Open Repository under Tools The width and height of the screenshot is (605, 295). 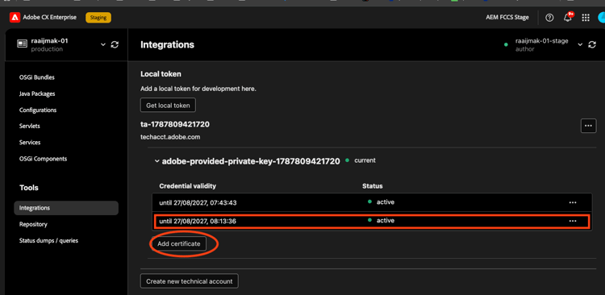coord(33,224)
